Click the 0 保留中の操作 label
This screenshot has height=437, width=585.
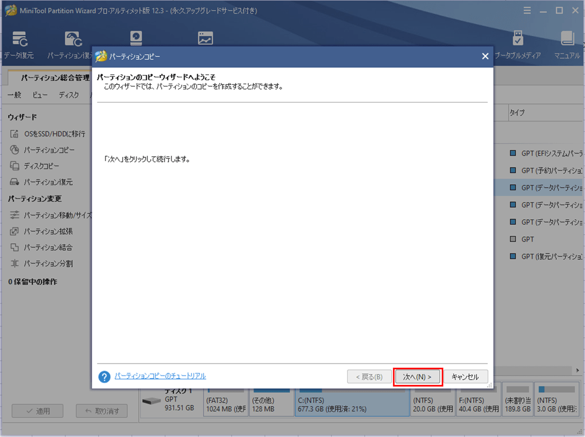pyautogui.click(x=33, y=282)
